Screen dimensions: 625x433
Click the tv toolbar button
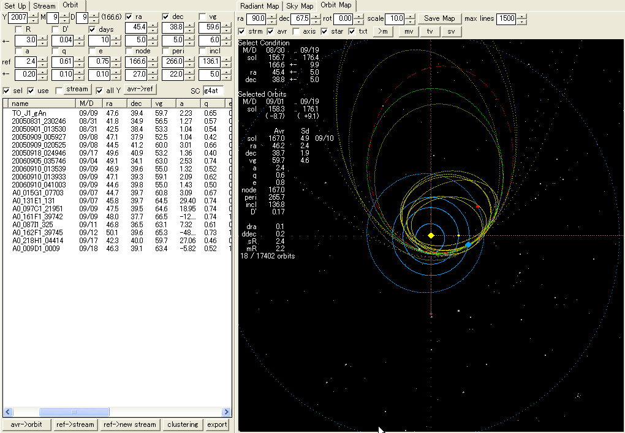(429, 31)
